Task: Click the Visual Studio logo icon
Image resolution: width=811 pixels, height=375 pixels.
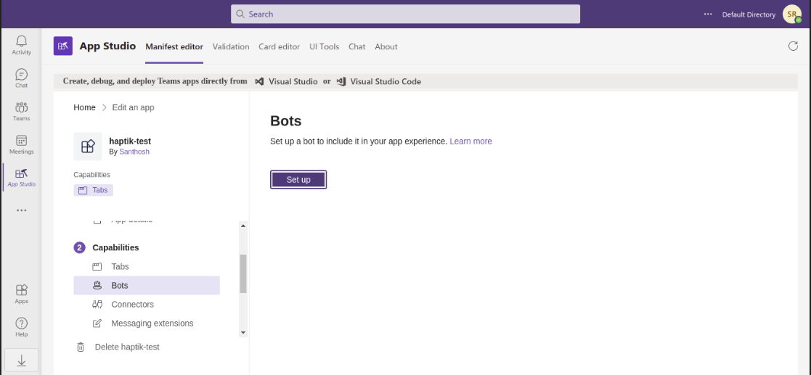Action: point(260,81)
